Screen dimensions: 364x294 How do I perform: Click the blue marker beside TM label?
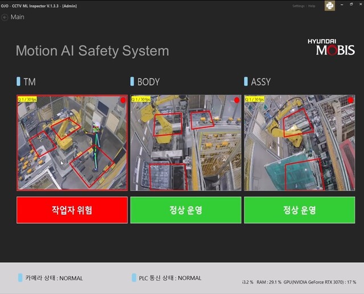(18, 81)
